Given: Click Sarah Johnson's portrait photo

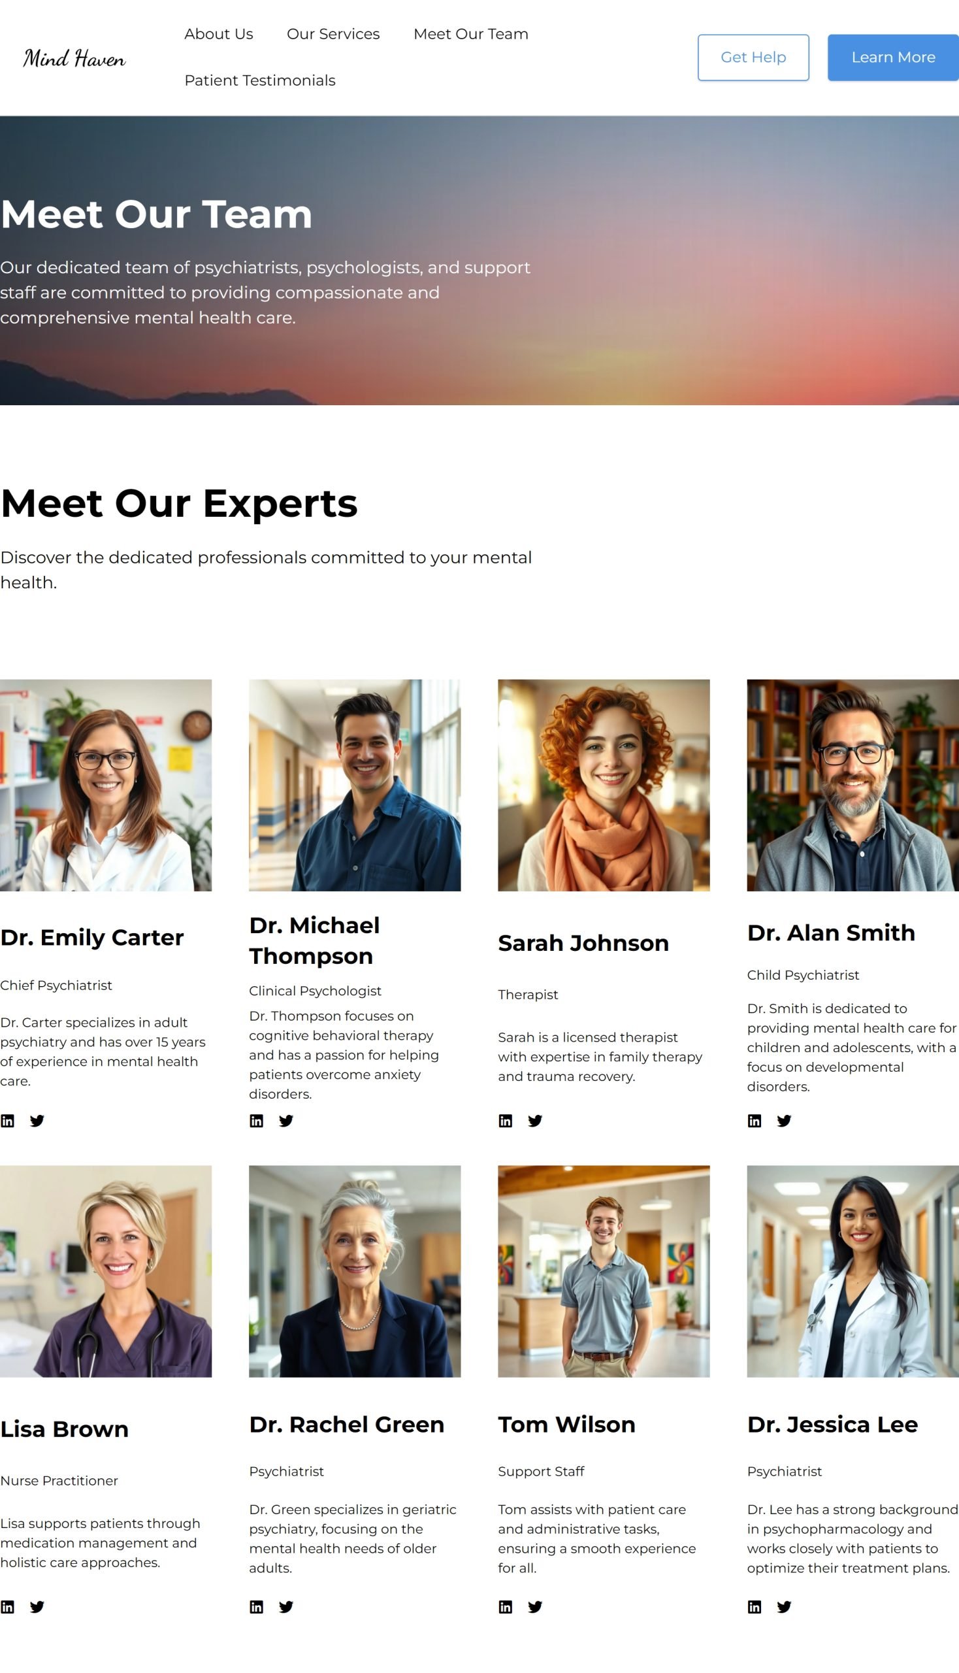Looking at the screenshot, I should (604, 786).
